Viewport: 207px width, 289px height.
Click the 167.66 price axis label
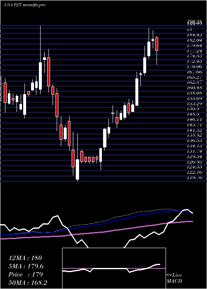(x=195, y=72)
